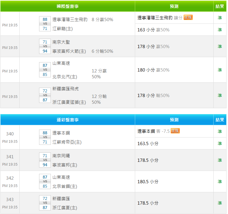Open the 江蘇龍(主) team link
This screenshot has width=228, height=214.
tap(62, 29)
